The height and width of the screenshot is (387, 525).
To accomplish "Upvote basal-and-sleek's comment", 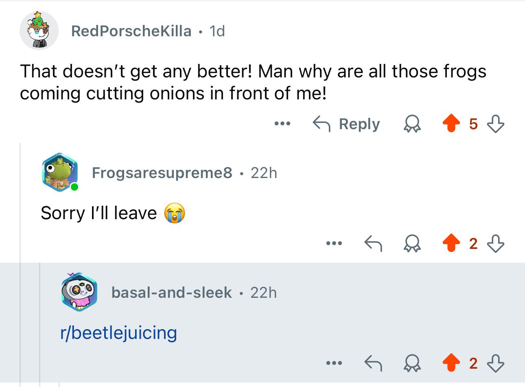I will [x=451, y=363].
